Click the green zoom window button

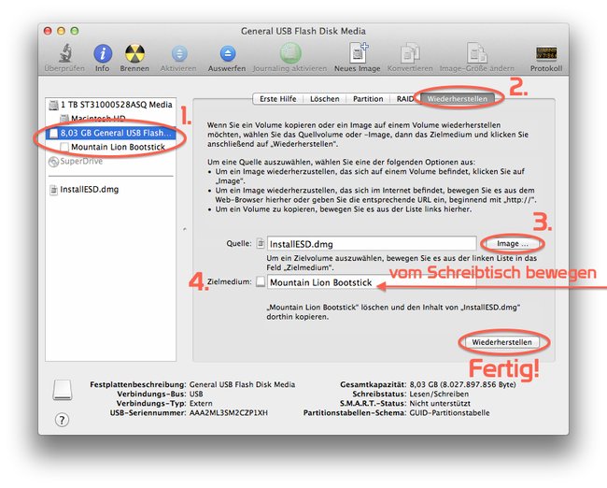point(75,31)
